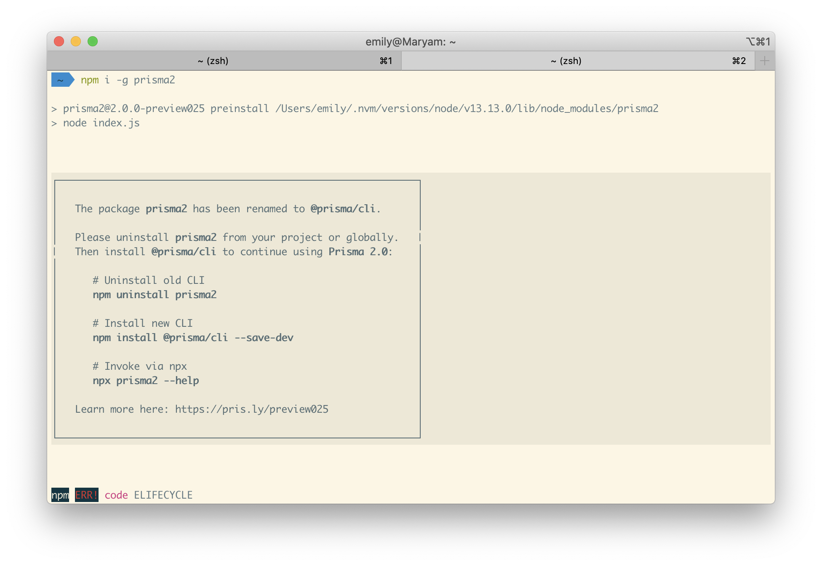
Task: Click the ⌘2 shortcut label on second tab
Action: [739, 60]
